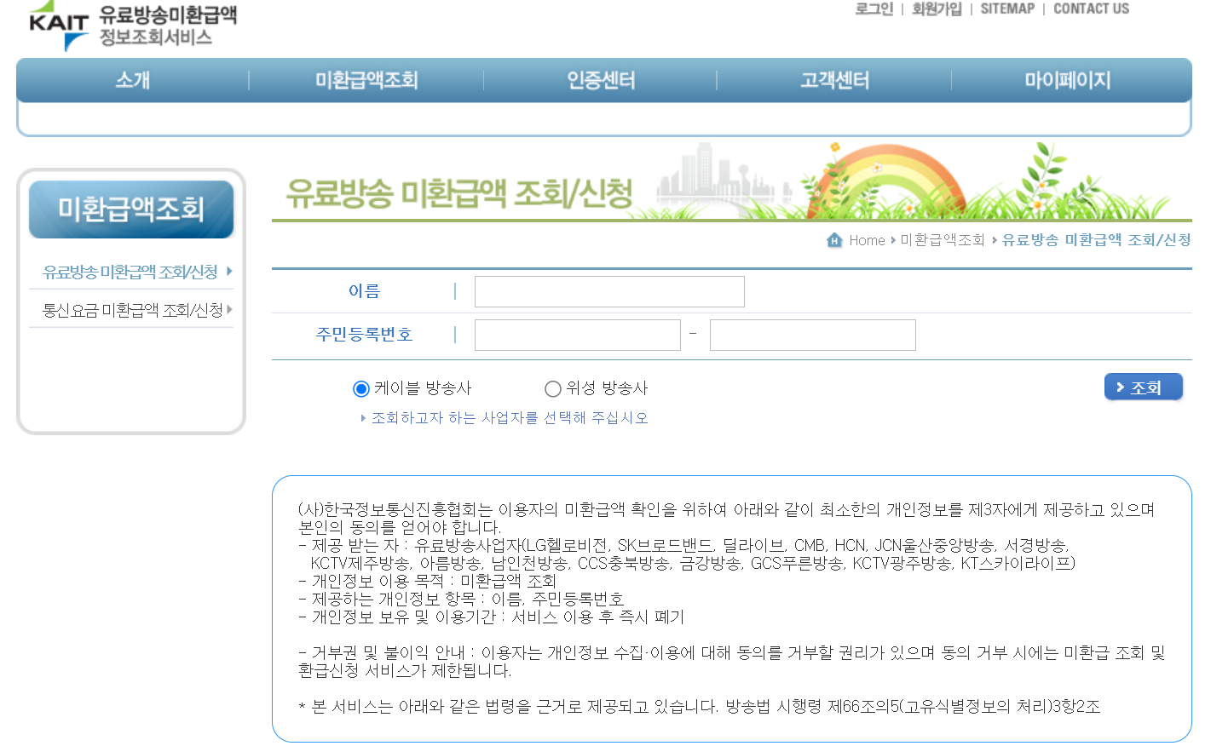Screen dimensions: 1211x746
Task: Click 미환급액조회 in the breadcrumb
Action: pyautogui.click(x=943, y=240)
